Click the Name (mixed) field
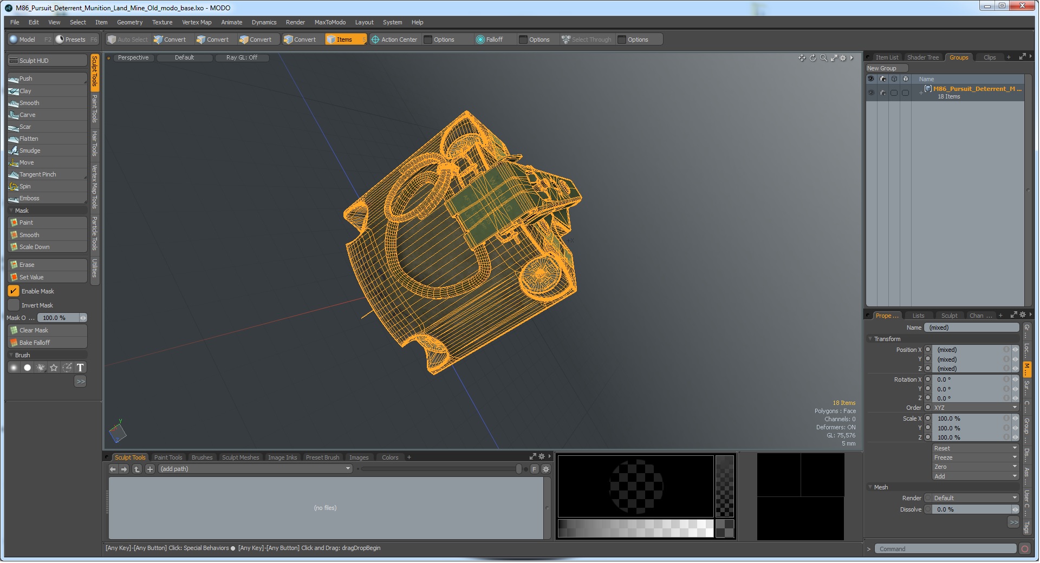Image resolution: width=1040 pixels, height=563 pixels. [971, 328]
